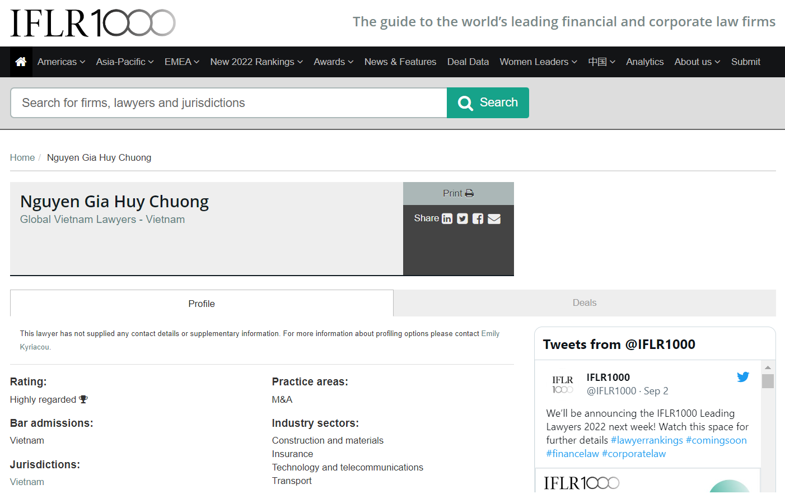Expand the Women Leaders menu

tap(538, 62)
